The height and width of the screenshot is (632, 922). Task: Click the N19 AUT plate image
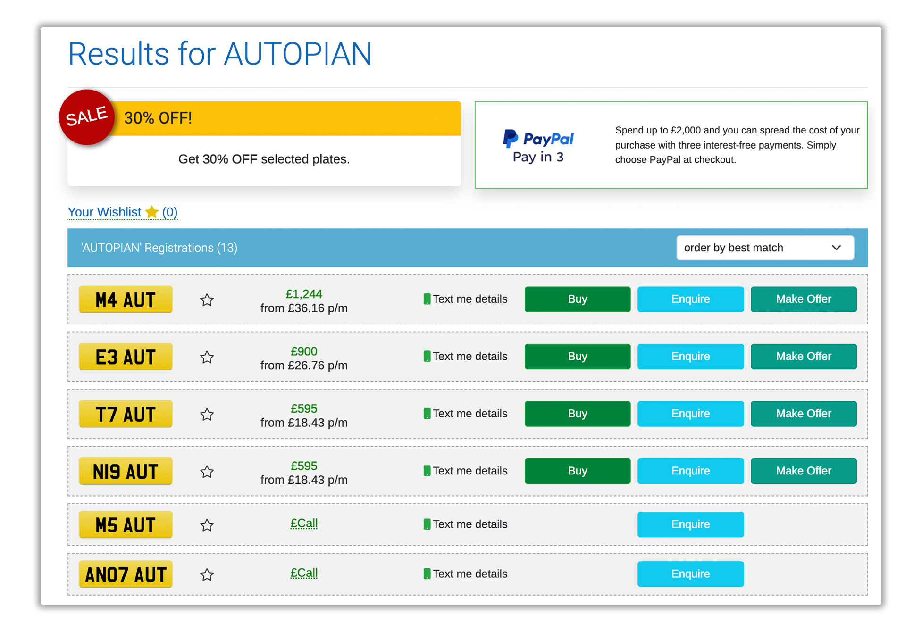(x=125, y=471)
